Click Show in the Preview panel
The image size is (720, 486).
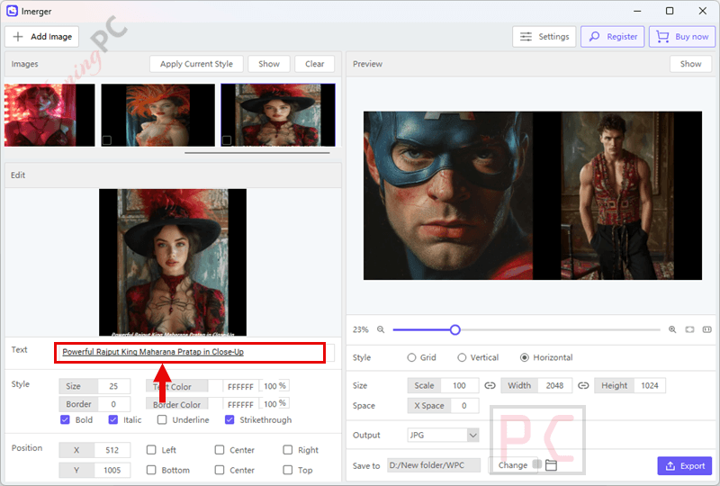690,64
